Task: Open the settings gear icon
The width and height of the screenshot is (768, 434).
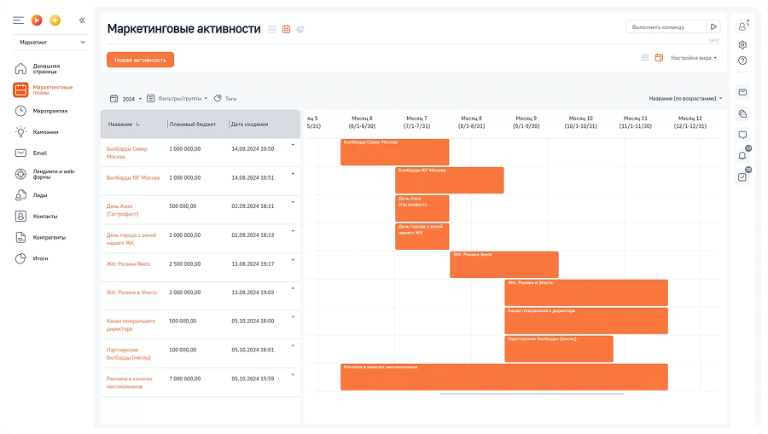Action: coord(742,44)
